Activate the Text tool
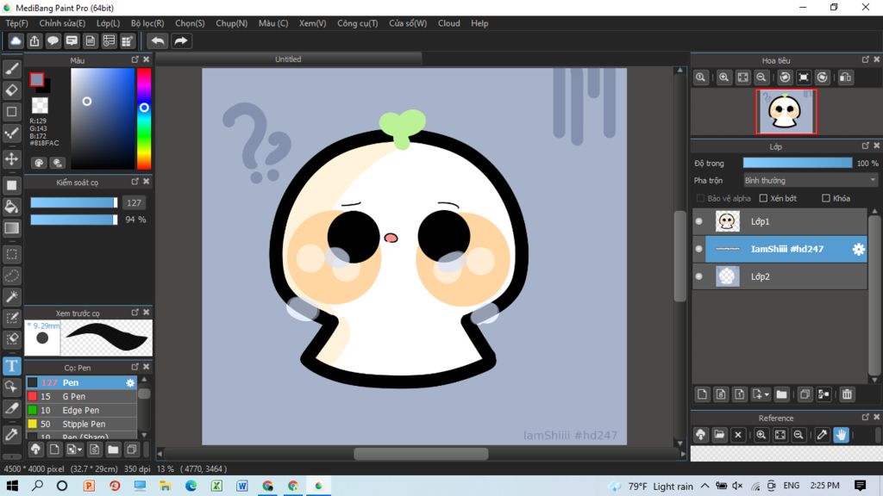This screenshot has height=496, width=883. pos(11,366)
